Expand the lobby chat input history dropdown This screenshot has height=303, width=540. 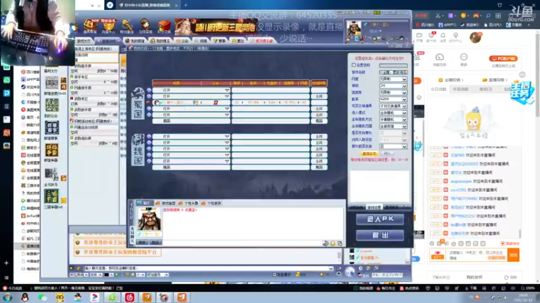tap(331, 268)
